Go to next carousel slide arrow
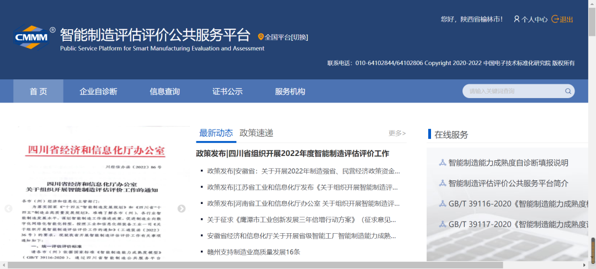596x269 pixels. (182, 208)
